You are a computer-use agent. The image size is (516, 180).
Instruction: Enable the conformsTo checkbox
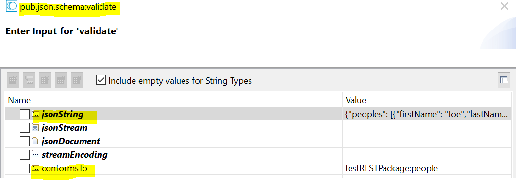(25, 168)
